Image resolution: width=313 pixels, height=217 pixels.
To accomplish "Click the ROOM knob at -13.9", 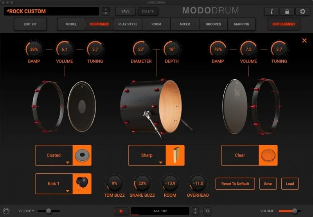I will point(170,183).
